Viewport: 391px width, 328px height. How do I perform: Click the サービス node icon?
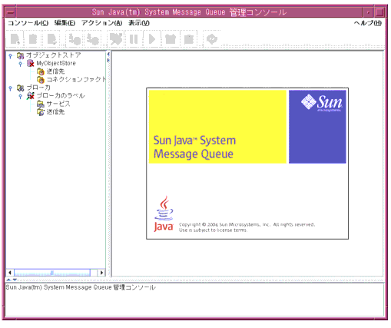point(41,104)
